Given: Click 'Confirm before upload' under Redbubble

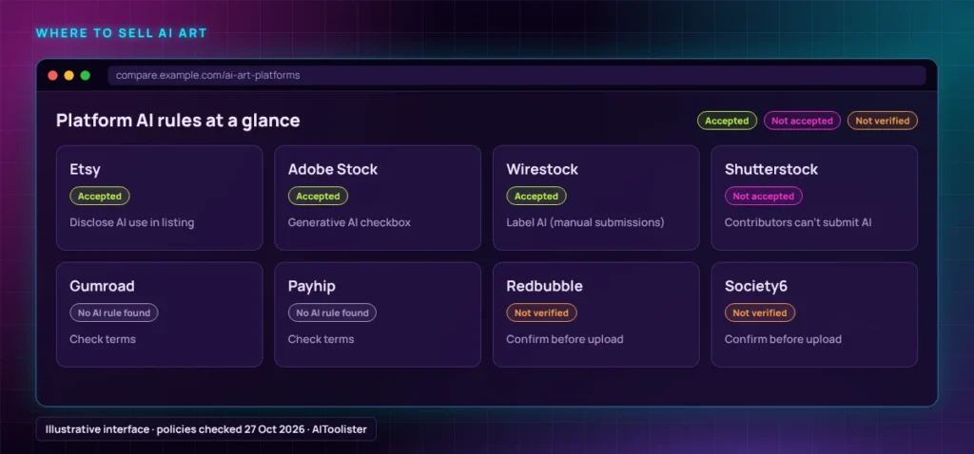Looking at the screenshot, I should click(565, 339).
